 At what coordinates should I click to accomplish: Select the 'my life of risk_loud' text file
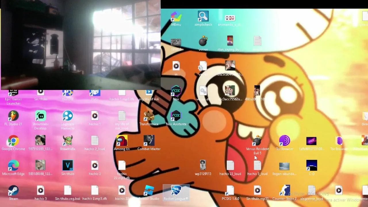point(122,120)
